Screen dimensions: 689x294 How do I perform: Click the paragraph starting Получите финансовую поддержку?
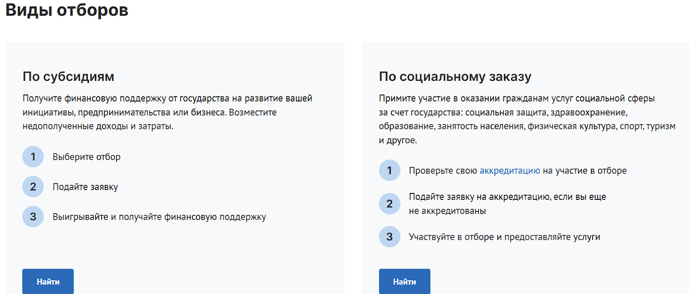[x=168, y=112]
